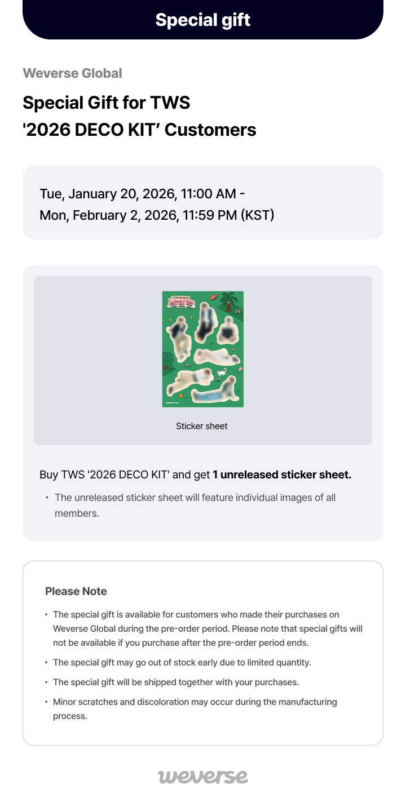This screenshot has height=812, width=406.
Task: Select the "Special gift" header banner
Action: tap(203, 20)
